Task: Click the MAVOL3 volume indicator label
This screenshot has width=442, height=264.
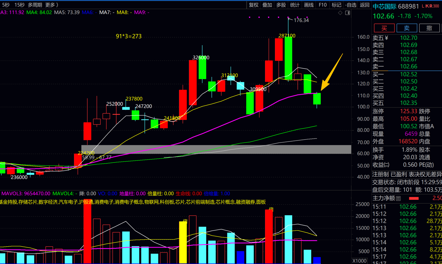Action: coord(26,194)
